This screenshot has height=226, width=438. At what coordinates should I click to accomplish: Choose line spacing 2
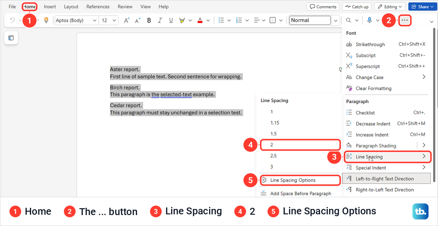coord(300,144)
